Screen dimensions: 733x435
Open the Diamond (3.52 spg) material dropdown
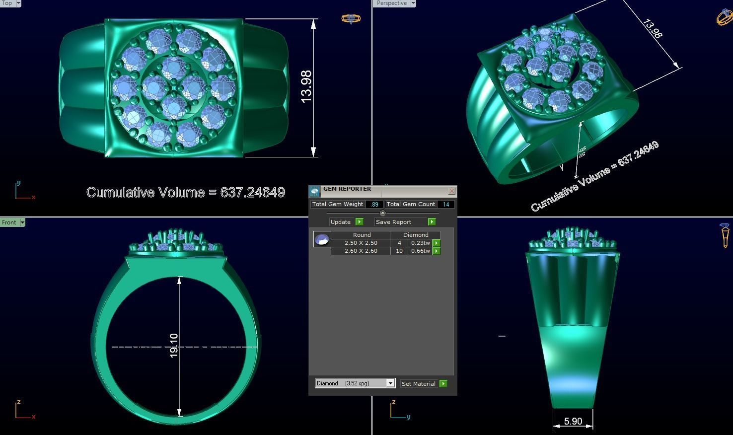(355, 383)
